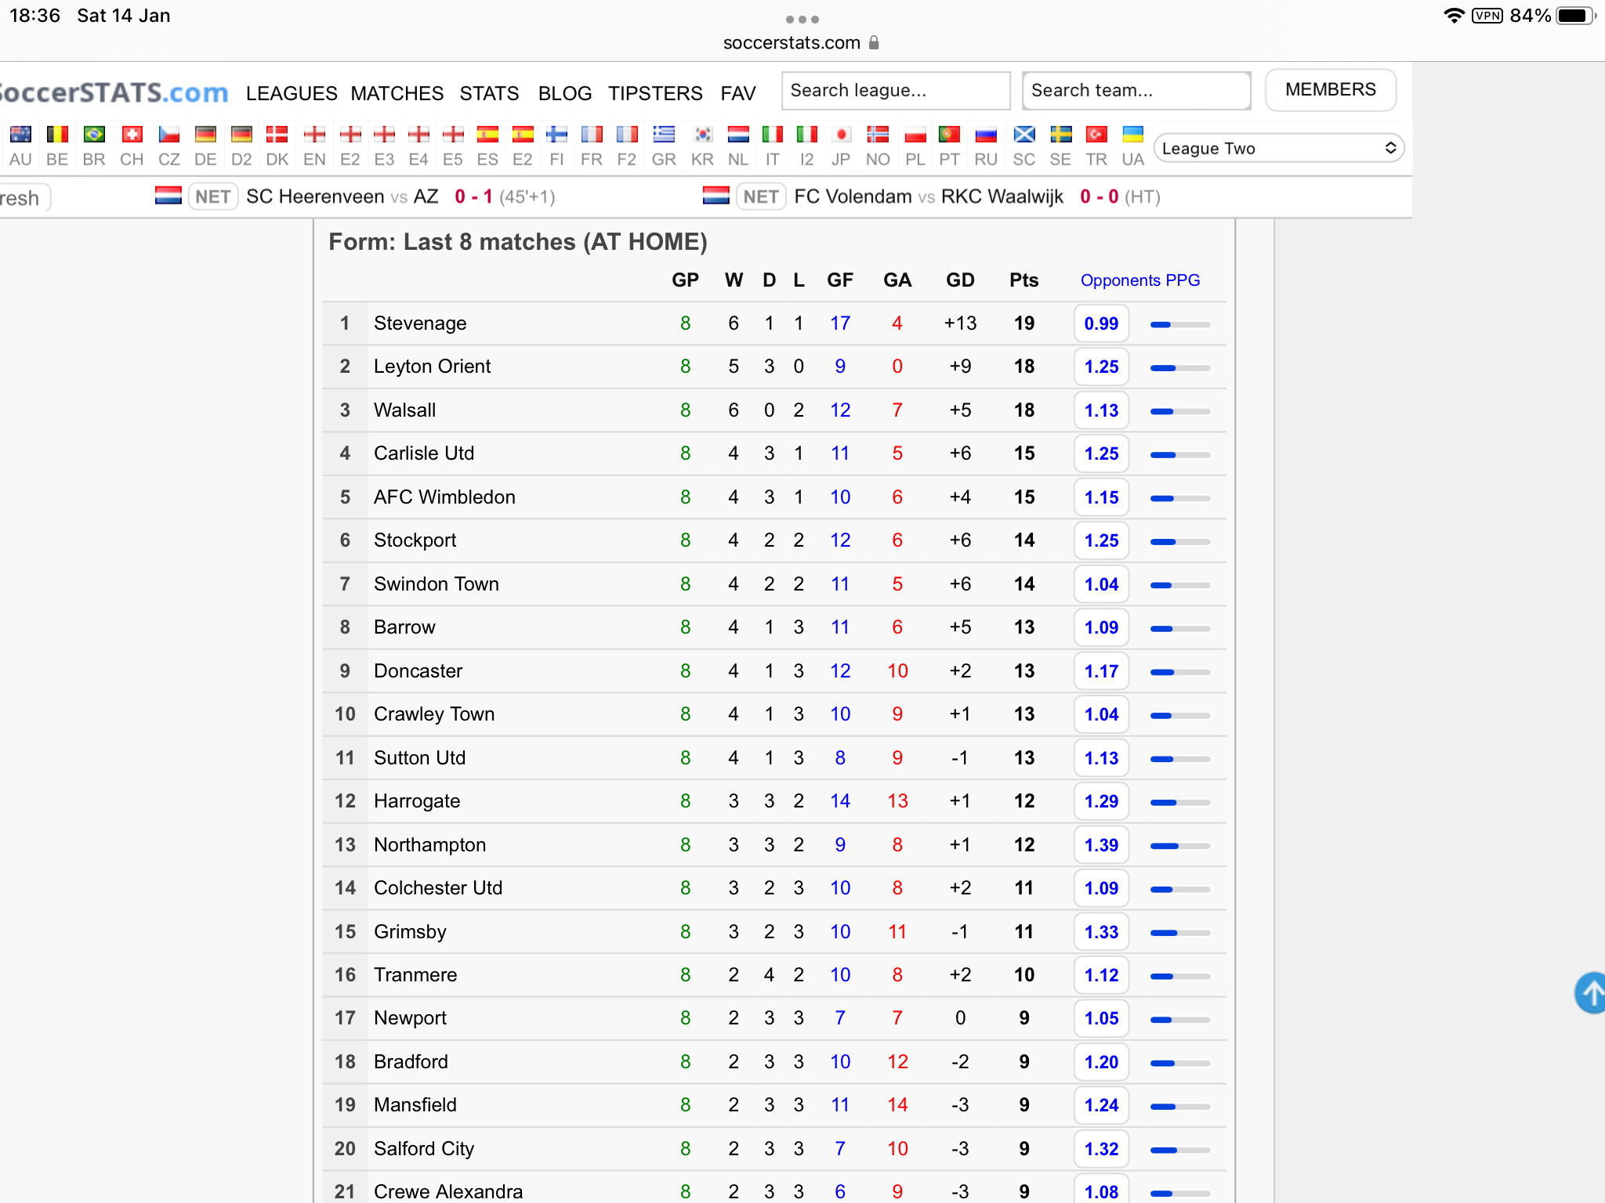The width and height of the screenshot is (1605, 1203).
Task: Select the Denmark flag icon (DK)
Action: coord(277,135)
